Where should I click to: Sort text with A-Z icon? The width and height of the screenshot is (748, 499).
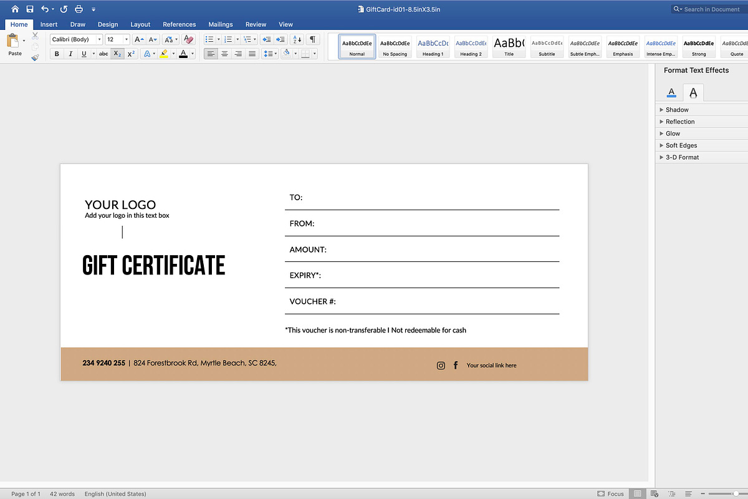click(297, 39)
